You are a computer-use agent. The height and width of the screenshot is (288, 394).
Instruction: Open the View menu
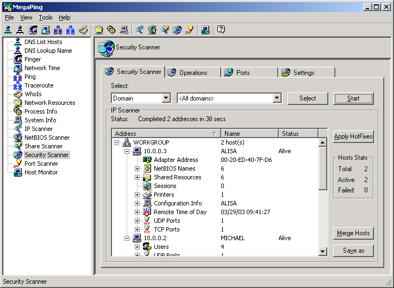pyautogui.click(x=26, y=17)
